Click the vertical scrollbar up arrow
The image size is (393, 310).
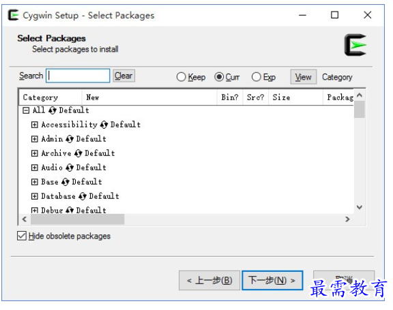(360, 95)
